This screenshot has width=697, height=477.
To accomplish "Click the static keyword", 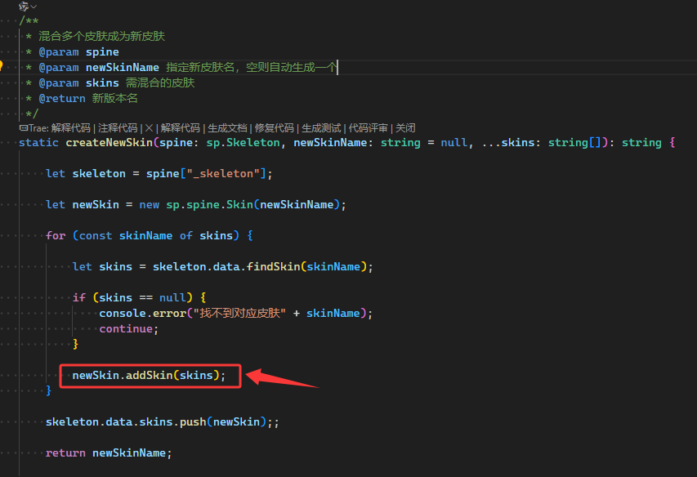I will coord(38,143).
